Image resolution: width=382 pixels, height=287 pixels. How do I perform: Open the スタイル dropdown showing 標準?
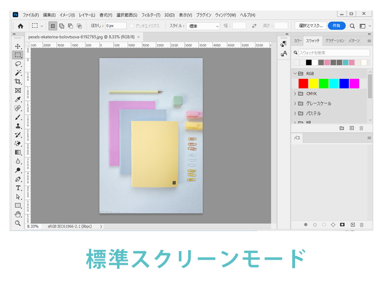(x=204, y=26)
